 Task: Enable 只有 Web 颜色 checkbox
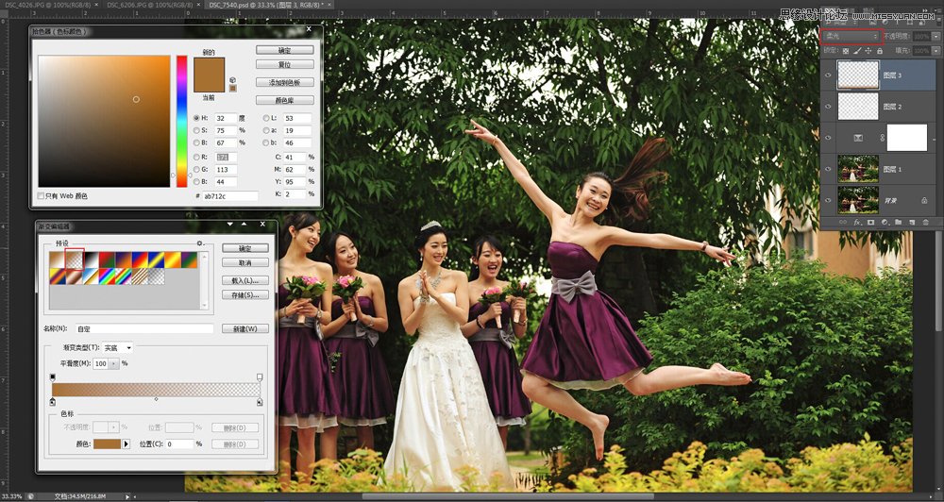(41, 195)
